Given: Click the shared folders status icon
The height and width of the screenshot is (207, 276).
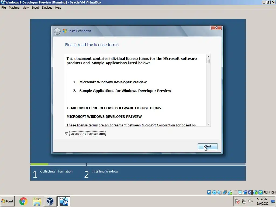Looking at the screenshot, I should click(x=235, y=192).
